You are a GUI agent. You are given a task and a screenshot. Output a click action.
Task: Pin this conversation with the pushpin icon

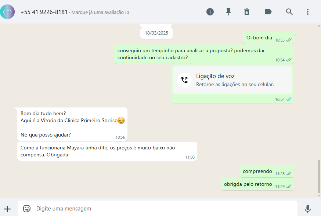point(228,12)
